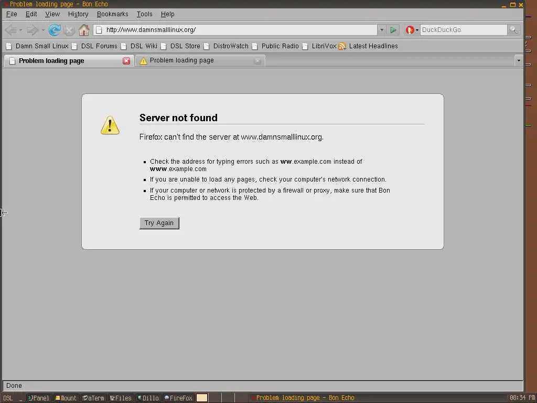This screenshot has width=537, height=403.
Task: Go forward with the Forward arrow button
Action: [x=33, y=30]
